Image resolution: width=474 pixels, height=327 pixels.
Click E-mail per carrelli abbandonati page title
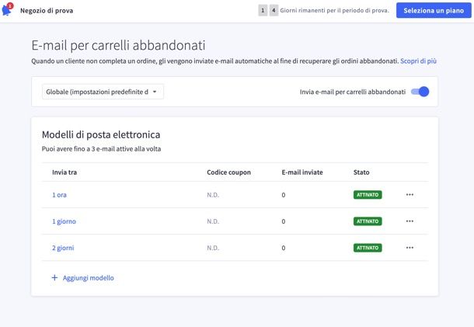(118, 46)
